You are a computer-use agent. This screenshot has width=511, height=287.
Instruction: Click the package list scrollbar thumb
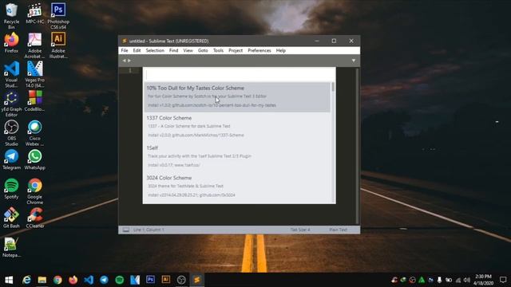pyautogui.click(x=333, y=87)
